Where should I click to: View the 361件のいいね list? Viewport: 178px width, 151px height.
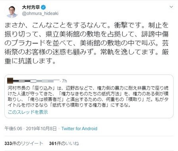(x=64, y=143)
